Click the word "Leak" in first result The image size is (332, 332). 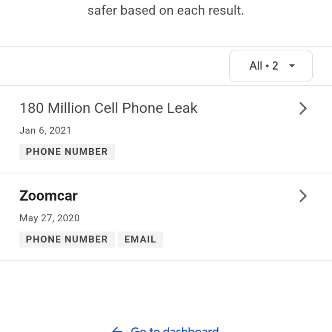182,108
